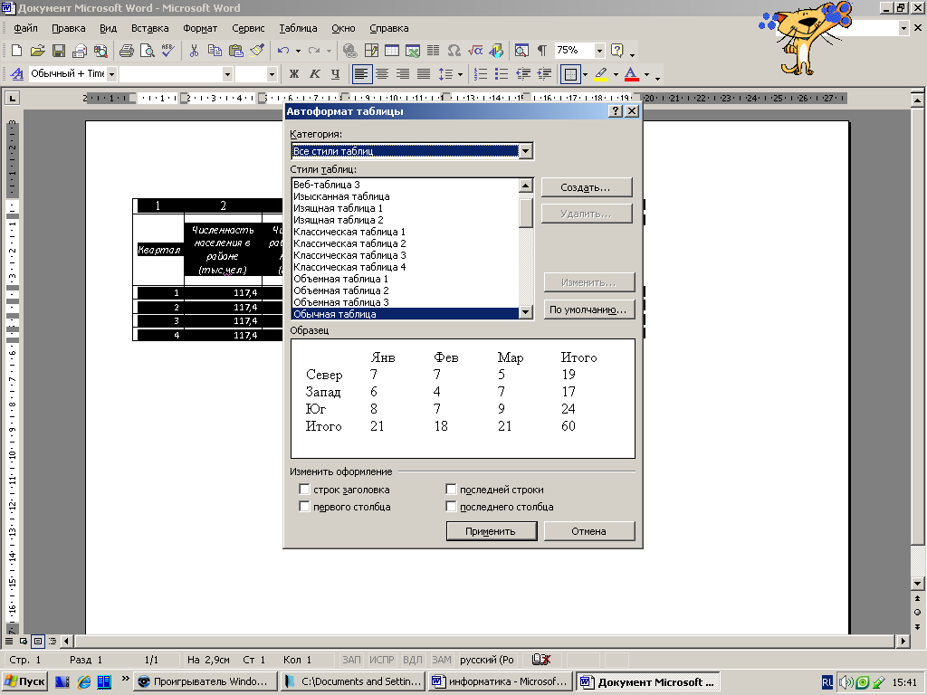Click the Отмена button

click(x=588, y=531)
